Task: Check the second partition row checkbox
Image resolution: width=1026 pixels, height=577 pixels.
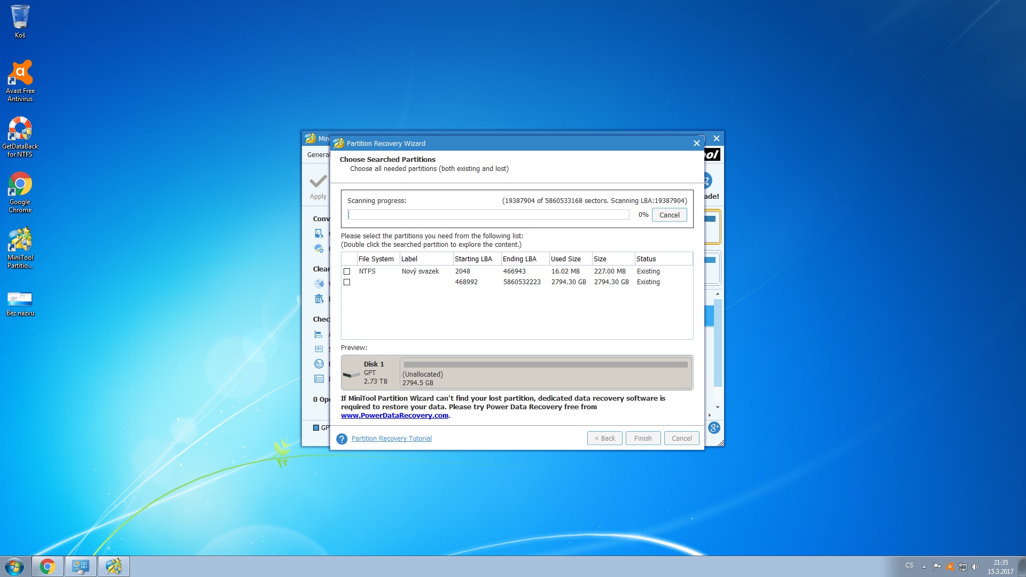Action: point(347,282)
